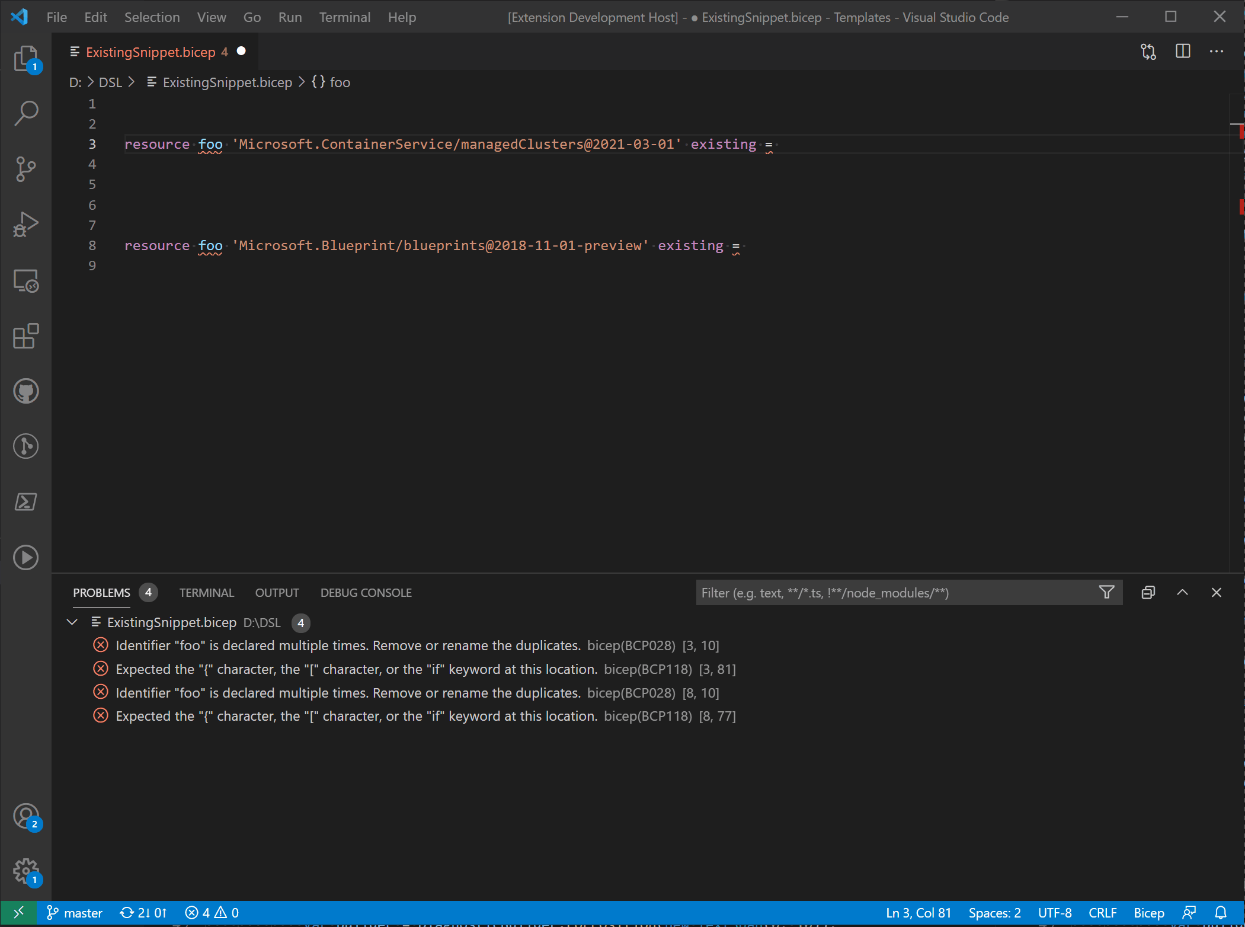Screen dimensions: 1245x927
Task: Open the Terminal menu
Action: 345,17
